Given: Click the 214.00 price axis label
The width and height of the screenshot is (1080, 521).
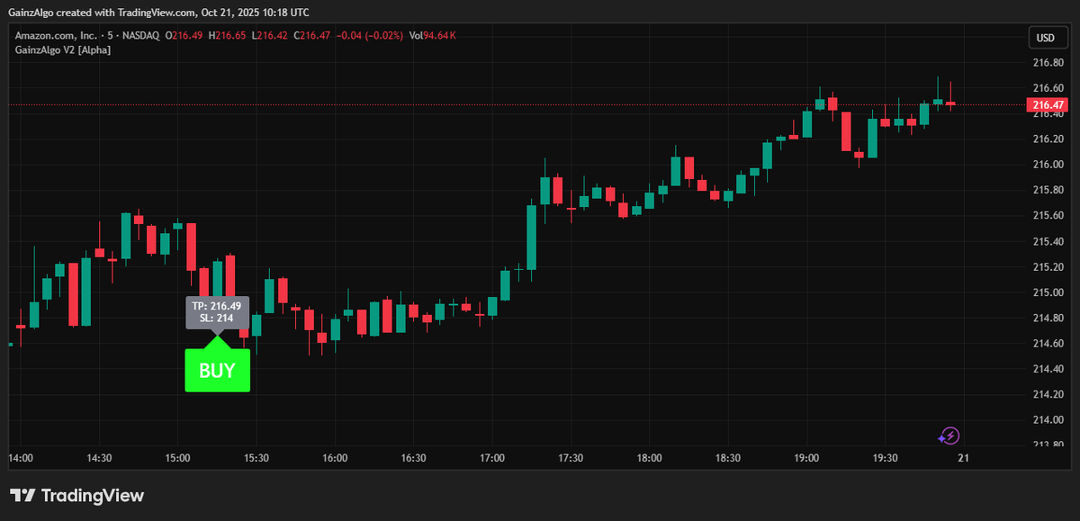Looking at the screenshot, I should (1048, 420).
